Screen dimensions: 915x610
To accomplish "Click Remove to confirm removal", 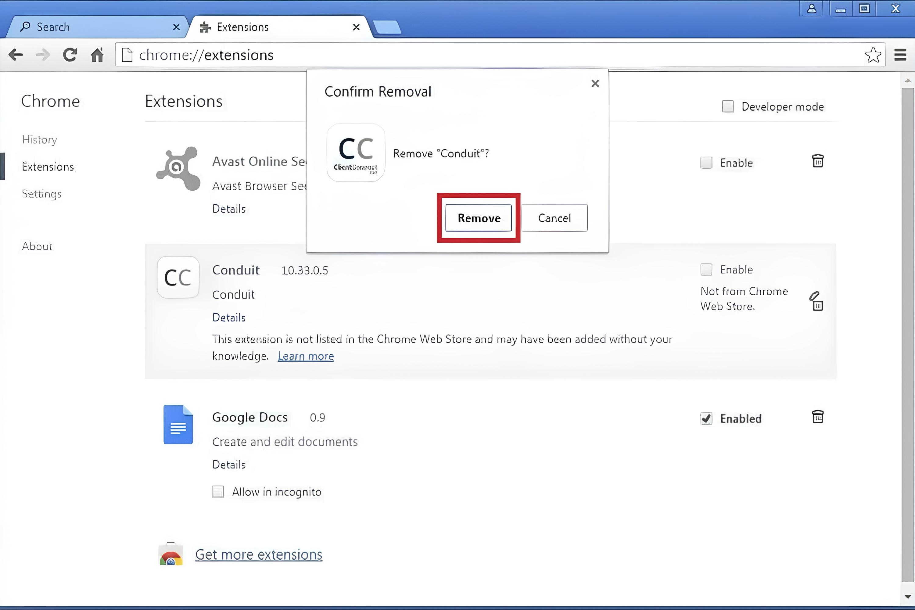I will (479, 218).
